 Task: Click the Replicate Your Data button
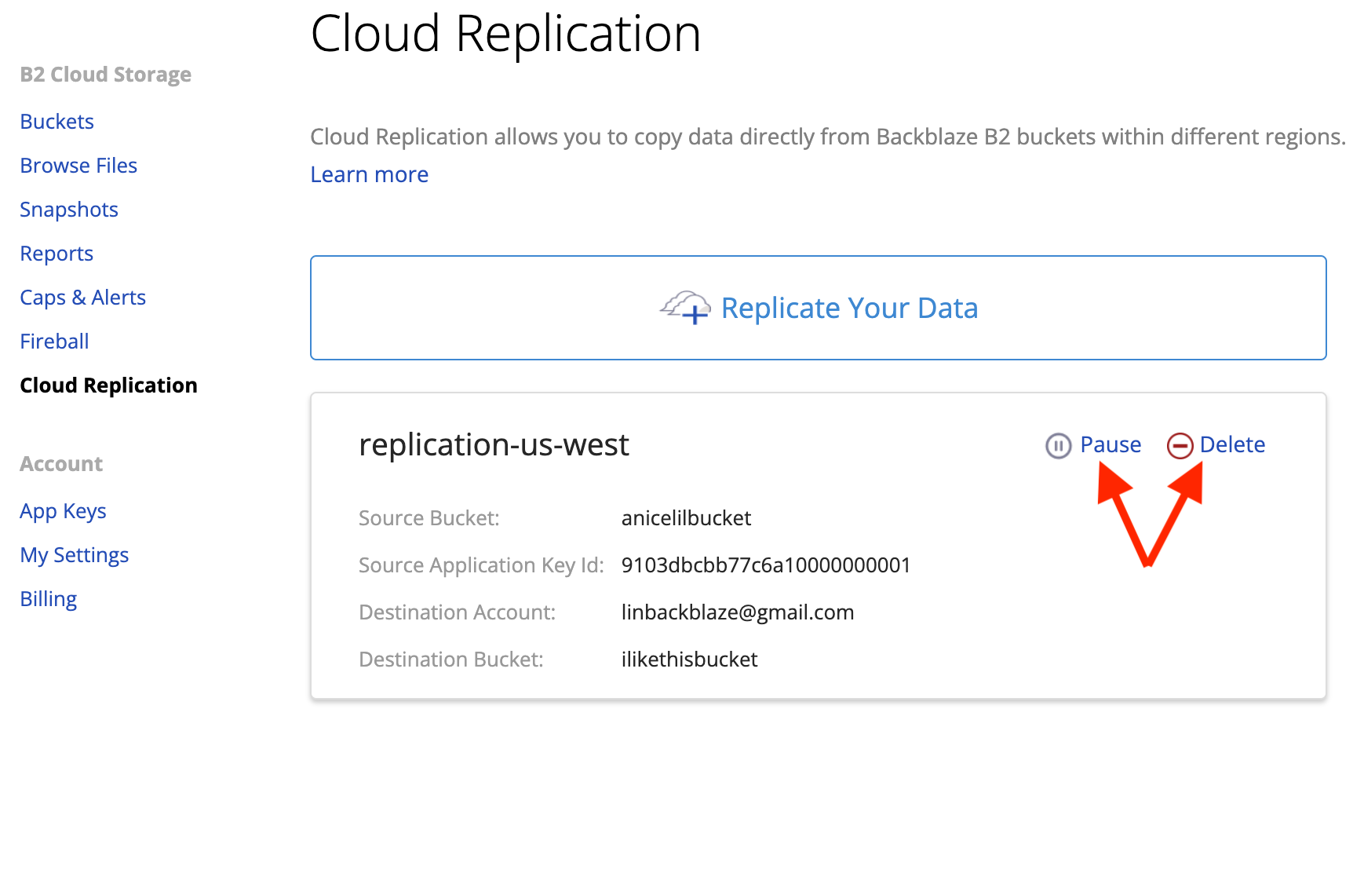click(819, 308)
